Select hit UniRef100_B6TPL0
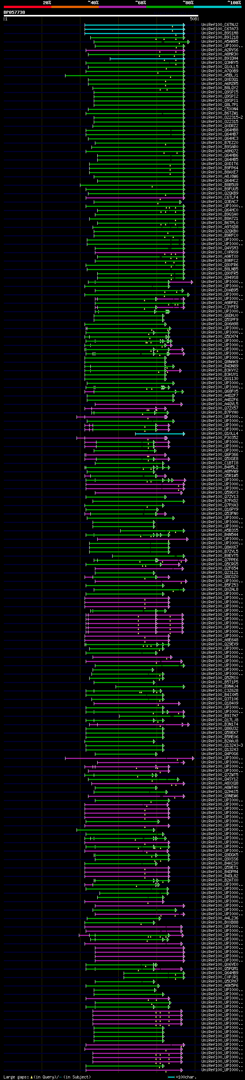This screenshot has height=1080, width=245. click(x=220, y=223)
